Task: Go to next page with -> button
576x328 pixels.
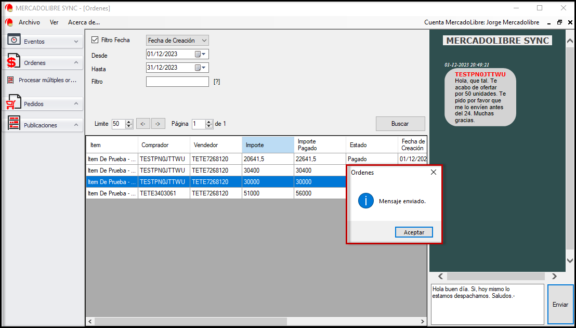Action: pyautogui.click(x=158, y=124)
